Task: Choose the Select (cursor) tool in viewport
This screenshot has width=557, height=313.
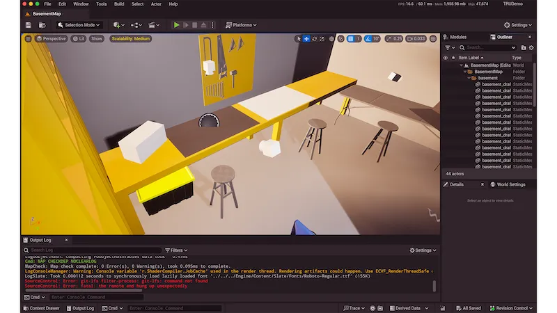Action: click(x=299, y=39)
